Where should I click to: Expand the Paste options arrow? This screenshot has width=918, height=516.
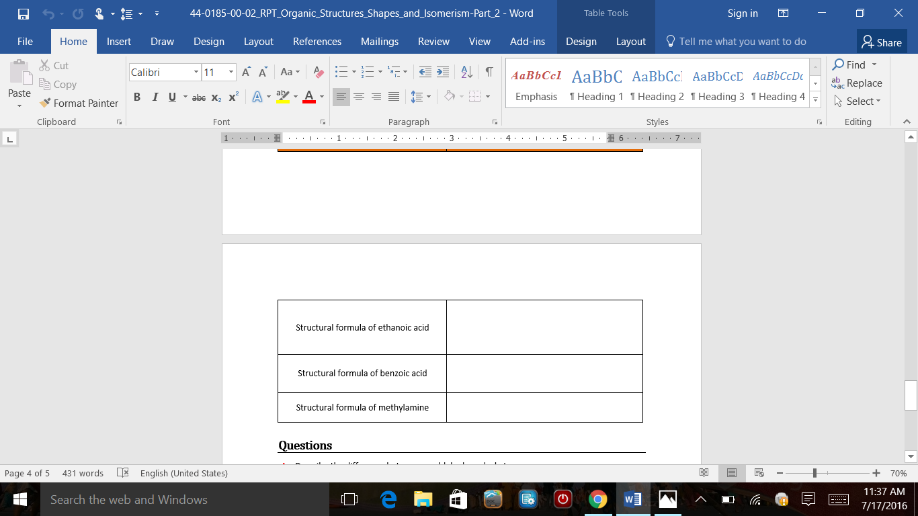[x=19, y=105]
